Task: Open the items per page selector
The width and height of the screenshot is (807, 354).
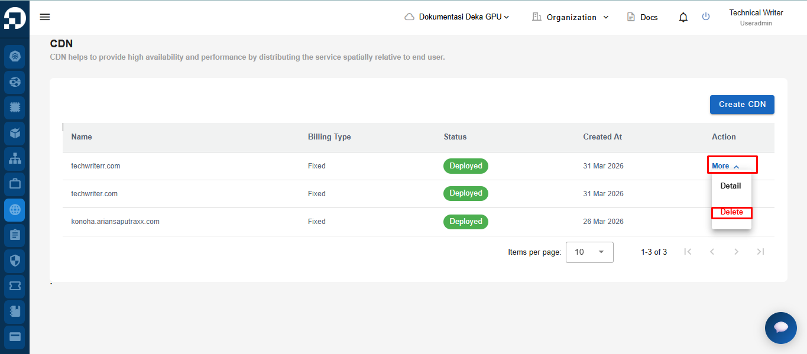Action: (x=589, y=252)
